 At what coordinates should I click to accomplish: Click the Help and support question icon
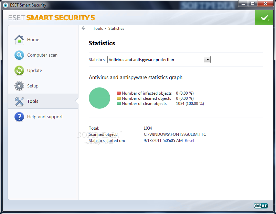pyautogui.click(x=19, y=117)
